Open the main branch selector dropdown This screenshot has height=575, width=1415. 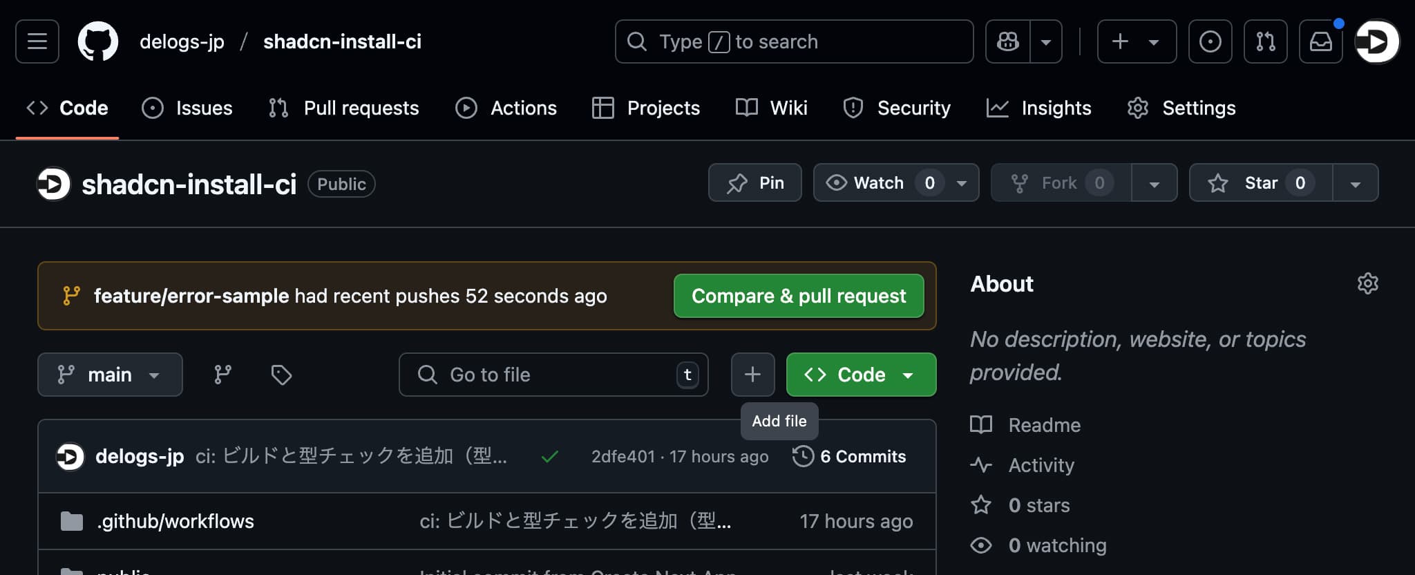coord(110,375)
